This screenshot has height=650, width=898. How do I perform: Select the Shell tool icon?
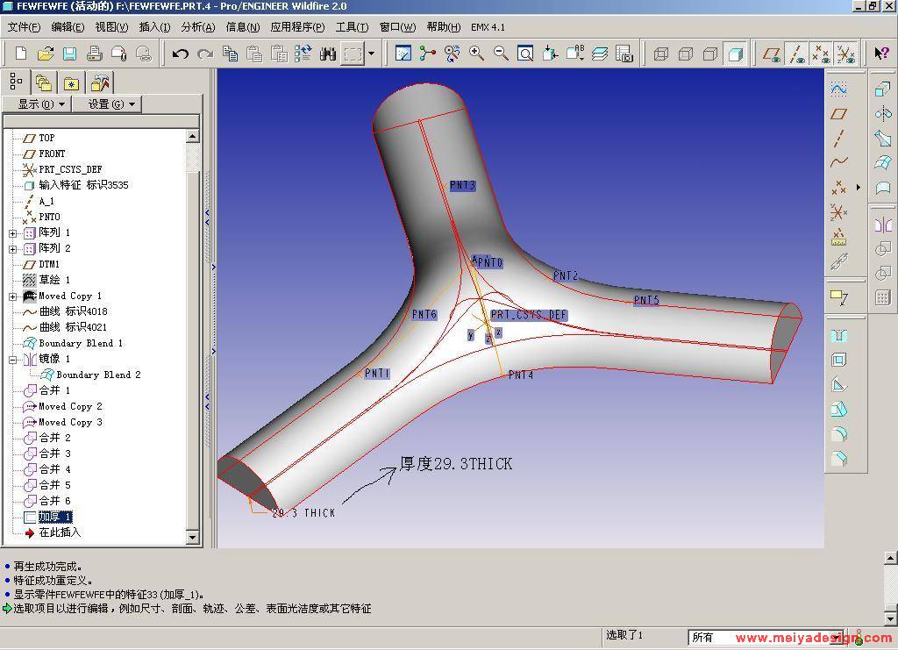838,361
